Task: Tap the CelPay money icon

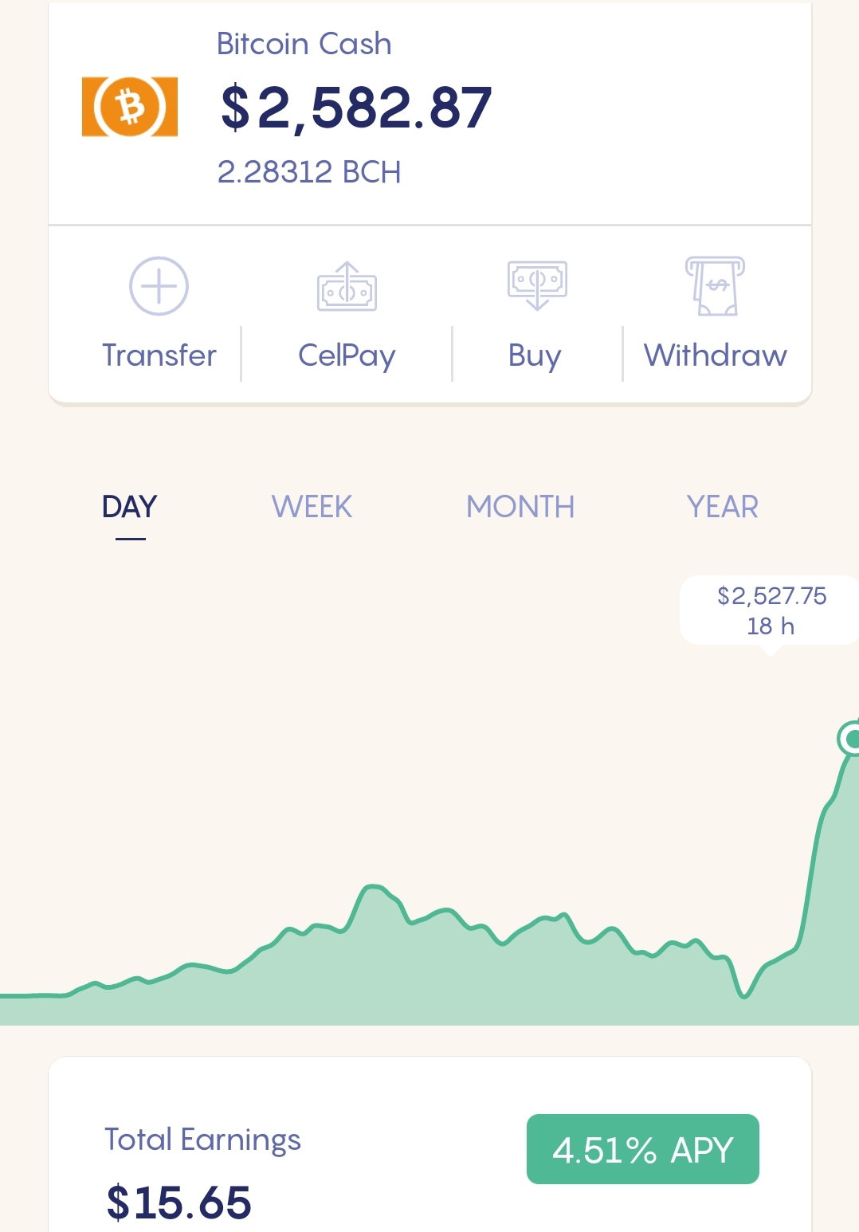Action: [x=347, y=287]
